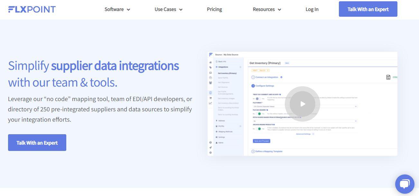The image size is (419, 196).
Task: Select Settings in the demo sidebar
Action: point(221,137)
